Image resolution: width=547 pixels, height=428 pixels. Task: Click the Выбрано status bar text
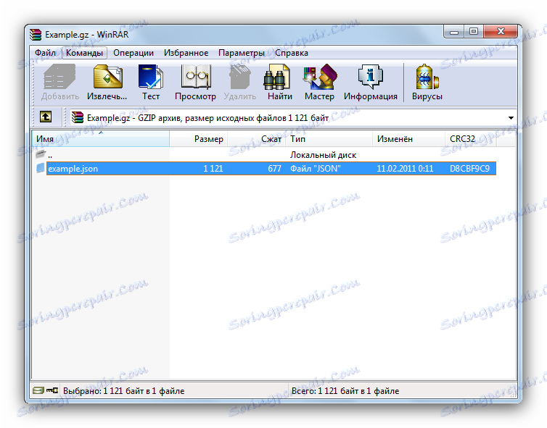(x=123, y=391)
